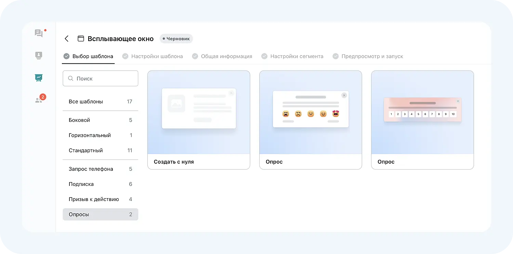Click the back arrow near the page title
This screenshot has height=254, width=513.
click(x=66, y=39)
